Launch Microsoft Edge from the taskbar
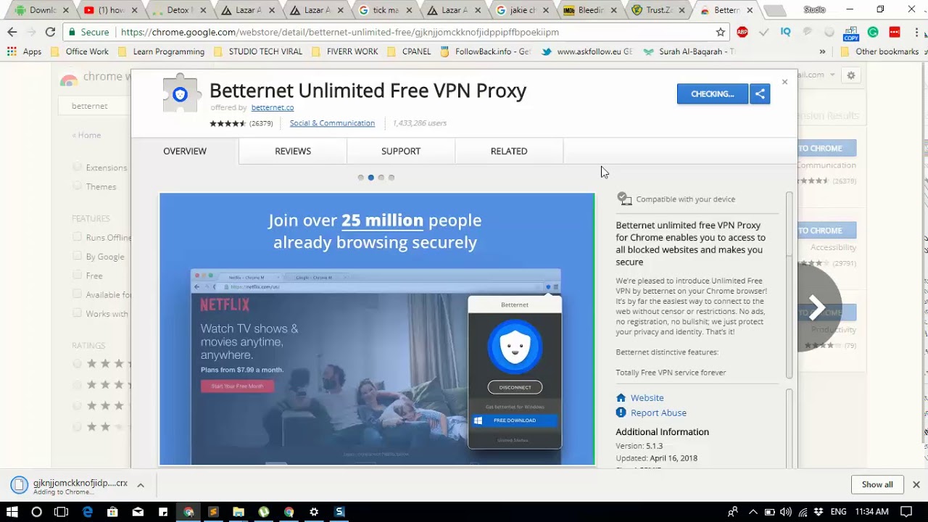928x522 pixels. coord(88,512)
